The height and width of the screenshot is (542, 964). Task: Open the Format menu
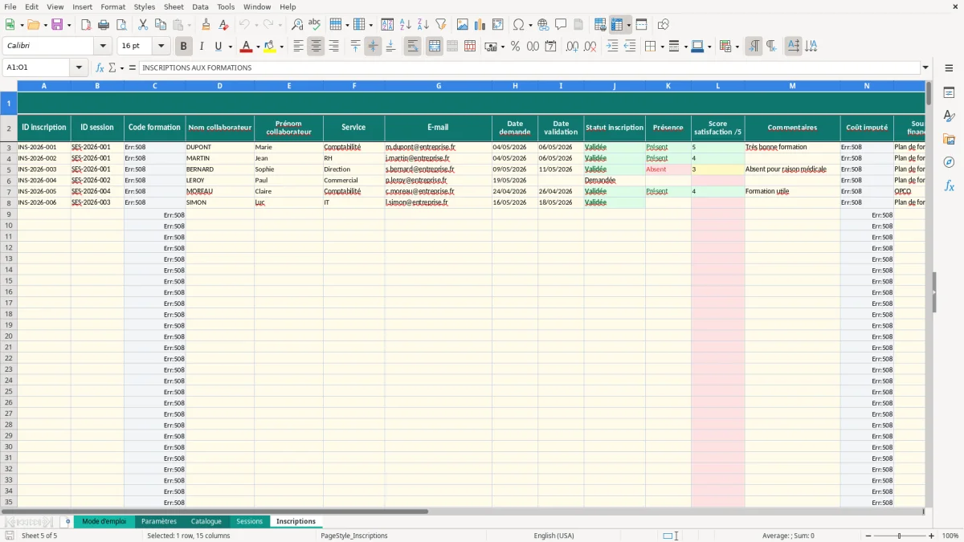(x=112, y=6)
